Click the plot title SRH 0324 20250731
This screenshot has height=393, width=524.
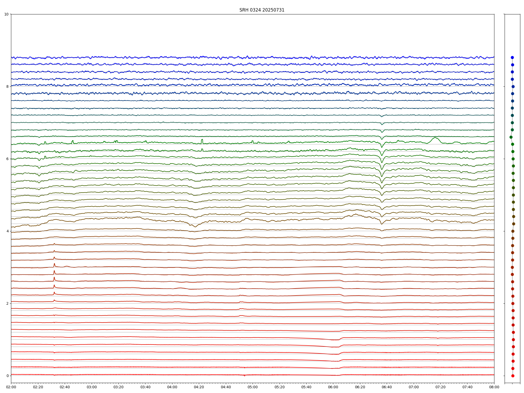262,10
